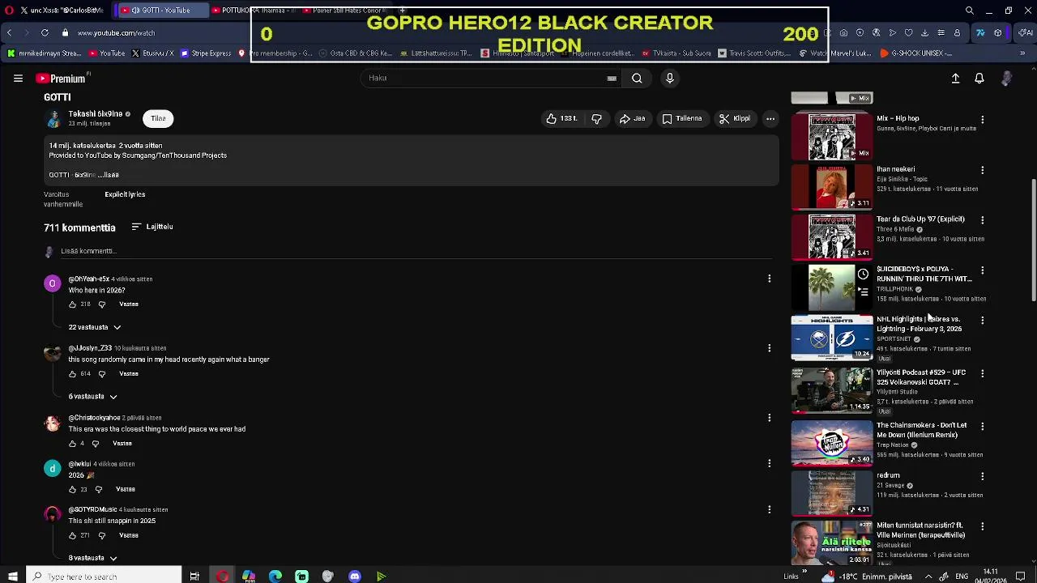This screenshot has width=1037, height=583.
Task: Open options for 'Ihan neekeri' video
Action: pyautogui.click(x=982, y=170)
